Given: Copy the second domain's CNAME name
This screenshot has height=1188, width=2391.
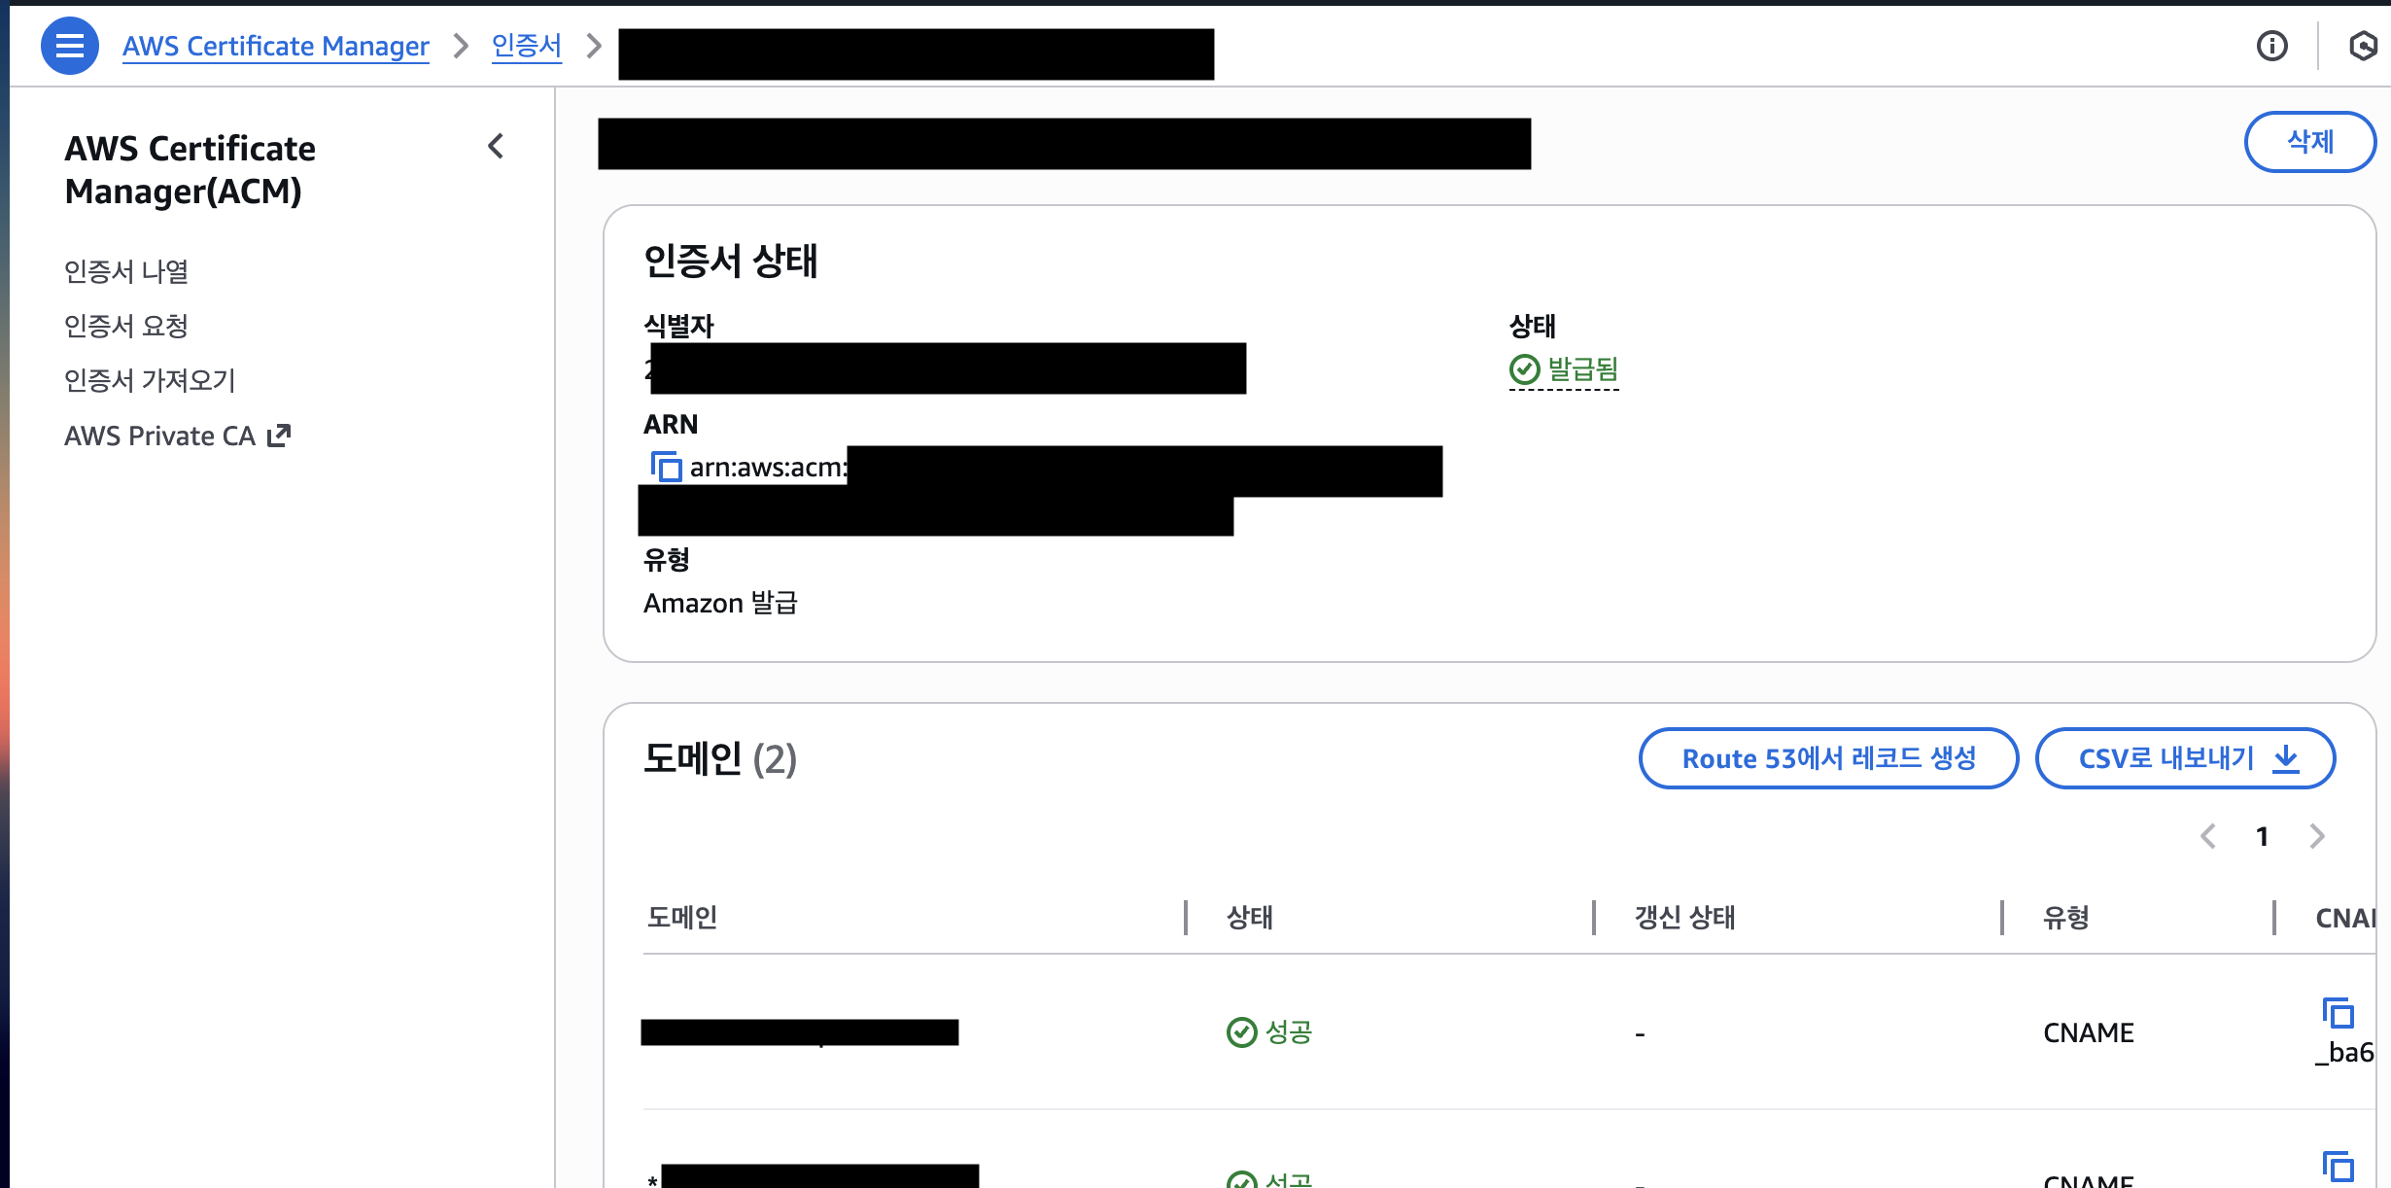Looking at the screenshot, I should [2338, 1166].
